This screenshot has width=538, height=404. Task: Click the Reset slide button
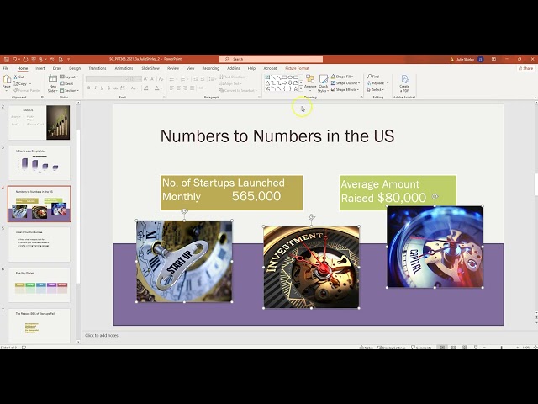[x=66, y=83]
